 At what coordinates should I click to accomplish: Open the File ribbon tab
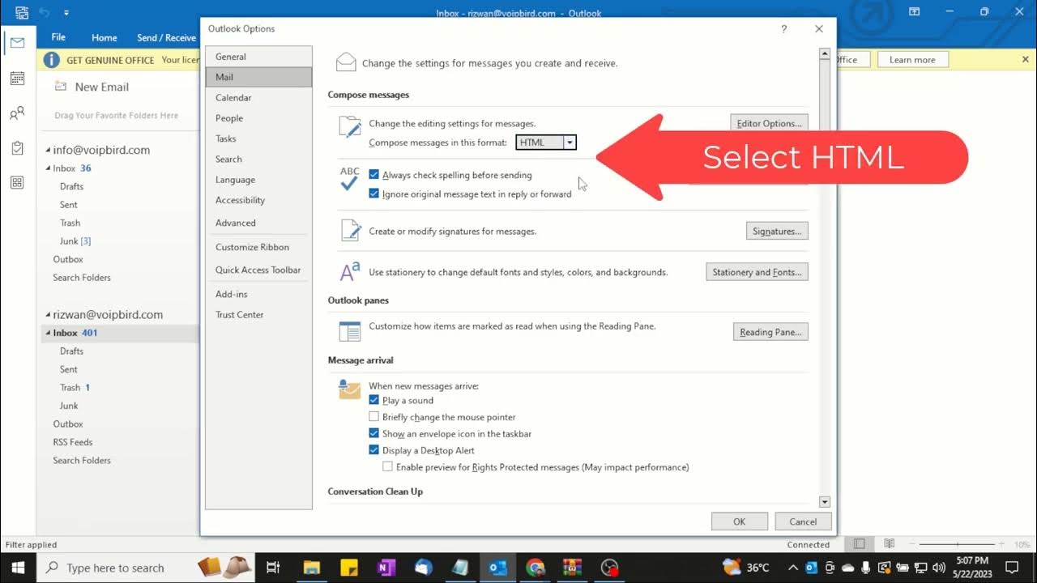58,37
